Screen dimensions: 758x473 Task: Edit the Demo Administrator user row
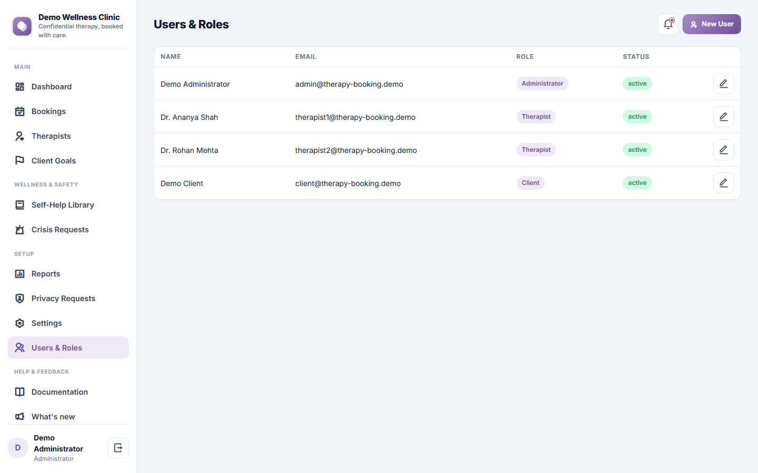coord(724,84)
